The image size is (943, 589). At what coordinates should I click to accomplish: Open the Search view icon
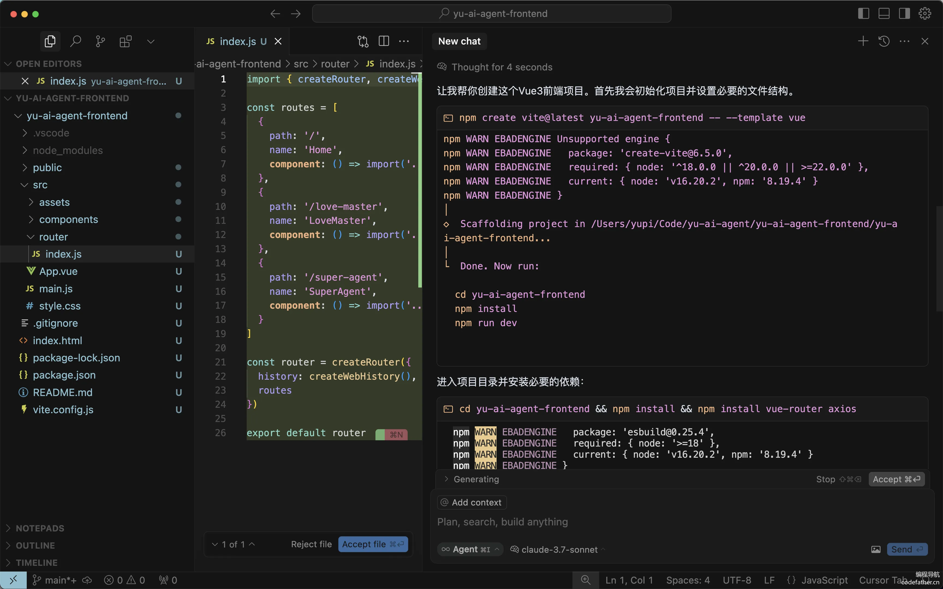pyautogui.click(x=76, y=41)
